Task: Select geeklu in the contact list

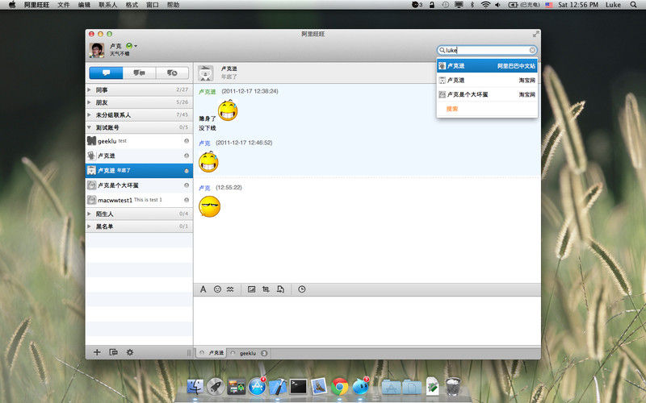Action: [x=139, y=141]
